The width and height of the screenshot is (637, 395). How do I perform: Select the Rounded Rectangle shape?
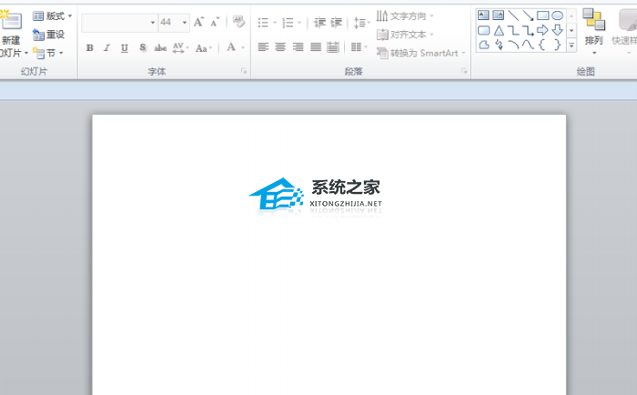(483, 30)
